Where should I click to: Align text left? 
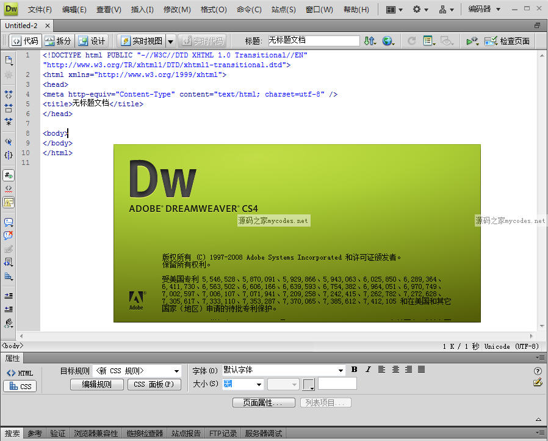pos(381,370)
